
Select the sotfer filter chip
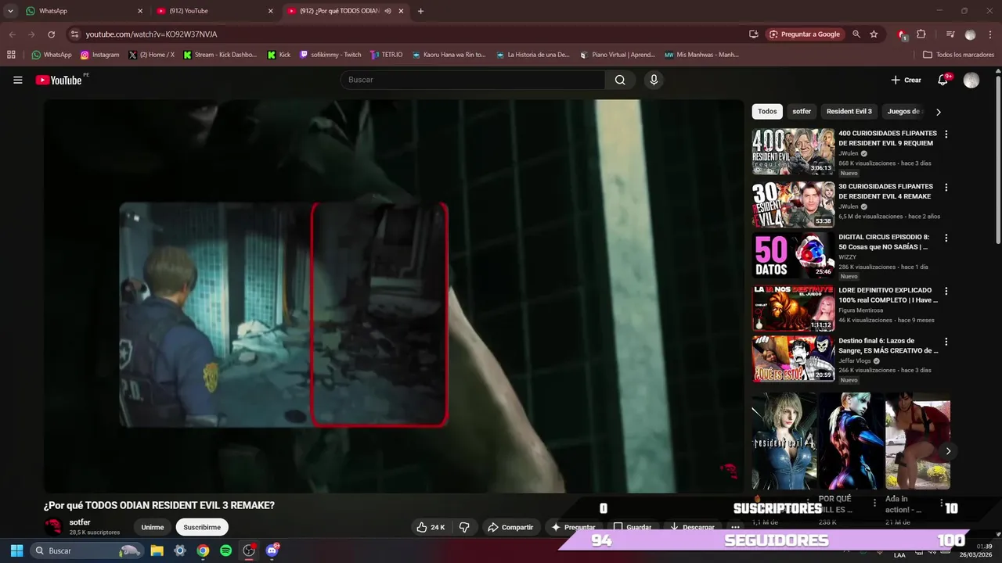pos(802,111)
